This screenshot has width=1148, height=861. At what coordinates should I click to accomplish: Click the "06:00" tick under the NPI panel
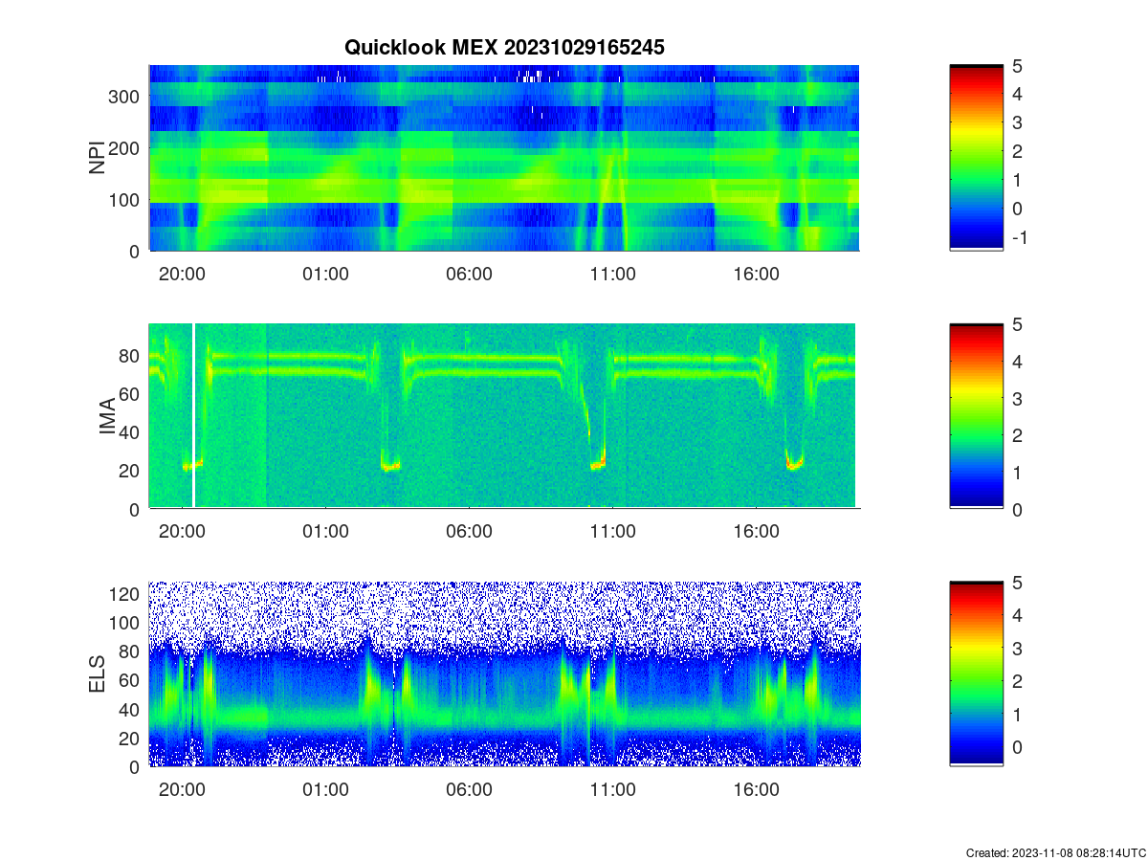tap(469, 274)
